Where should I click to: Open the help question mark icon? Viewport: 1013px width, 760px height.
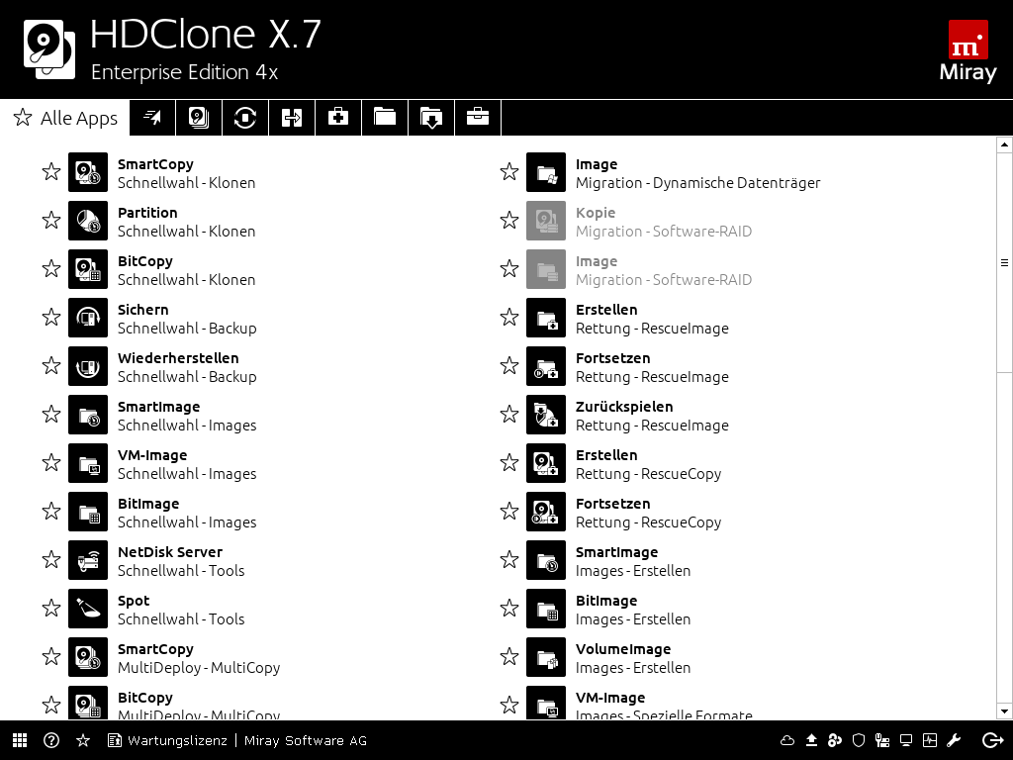pyautogui.click(x=51, y=740)
